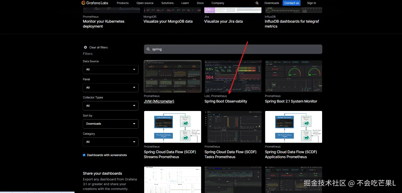Click the Downloads link in header

(x=272, y=3)
